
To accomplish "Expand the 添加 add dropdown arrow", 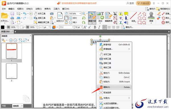I will pos(100,23).
